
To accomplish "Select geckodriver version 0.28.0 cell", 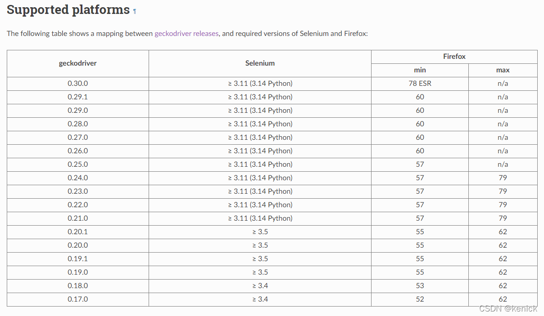I will [x=78, y=124].
